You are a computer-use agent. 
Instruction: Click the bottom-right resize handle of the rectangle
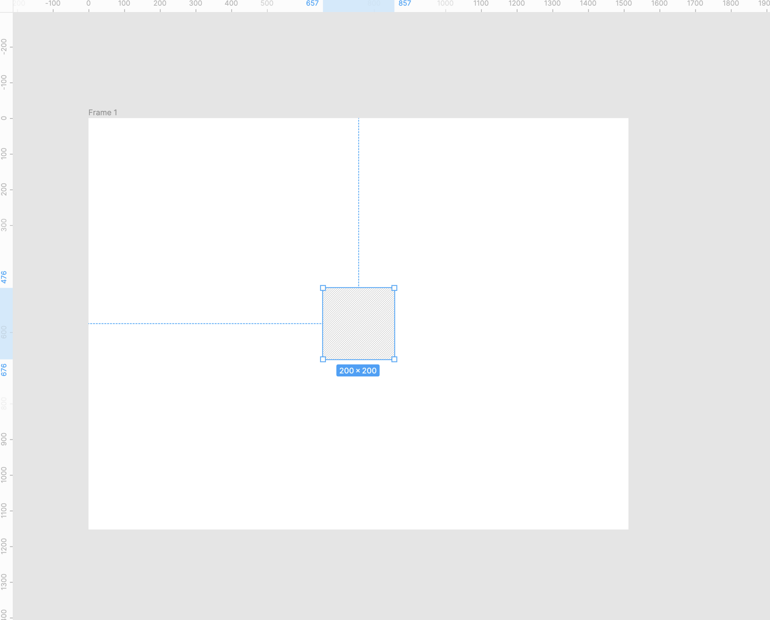tap(394, 359)
